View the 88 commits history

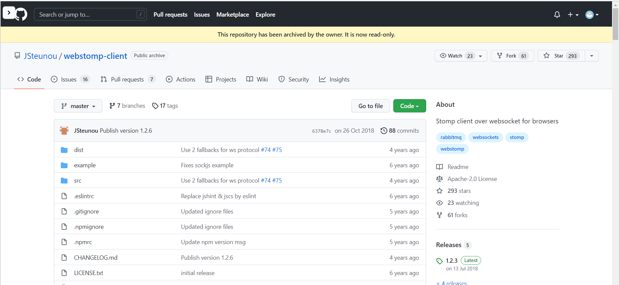[400, 131]
